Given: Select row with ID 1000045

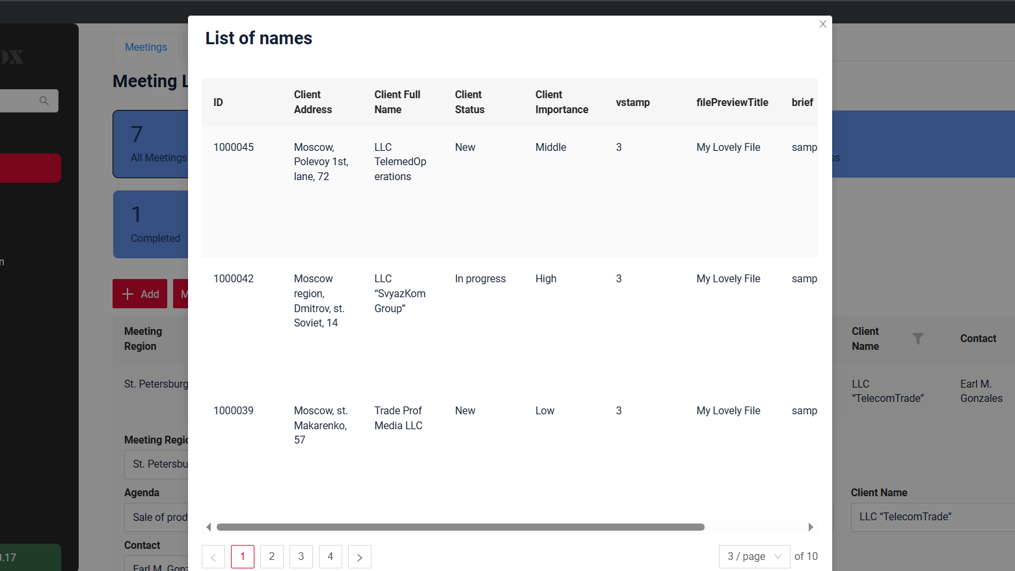Looking at the screenshot, I should (x=233, y=148).
